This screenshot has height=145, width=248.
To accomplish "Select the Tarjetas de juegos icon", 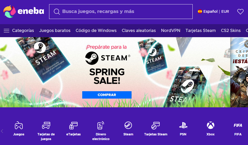I will point(46,126).
